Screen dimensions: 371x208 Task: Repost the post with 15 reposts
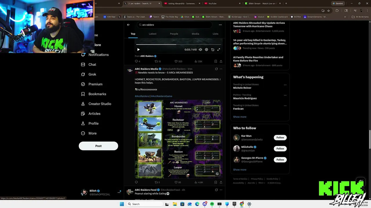click(158, 61)
